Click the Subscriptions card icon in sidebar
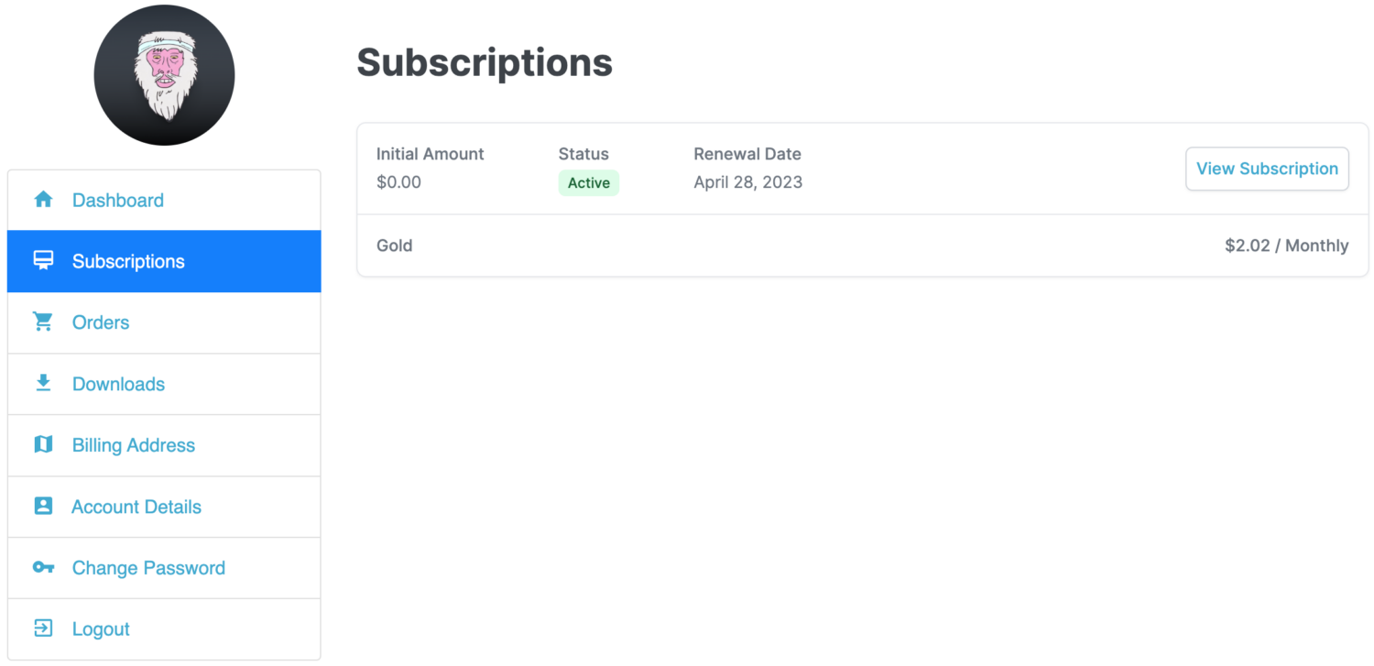This screenshot has height=666, width=1374. tap(43, 261)
